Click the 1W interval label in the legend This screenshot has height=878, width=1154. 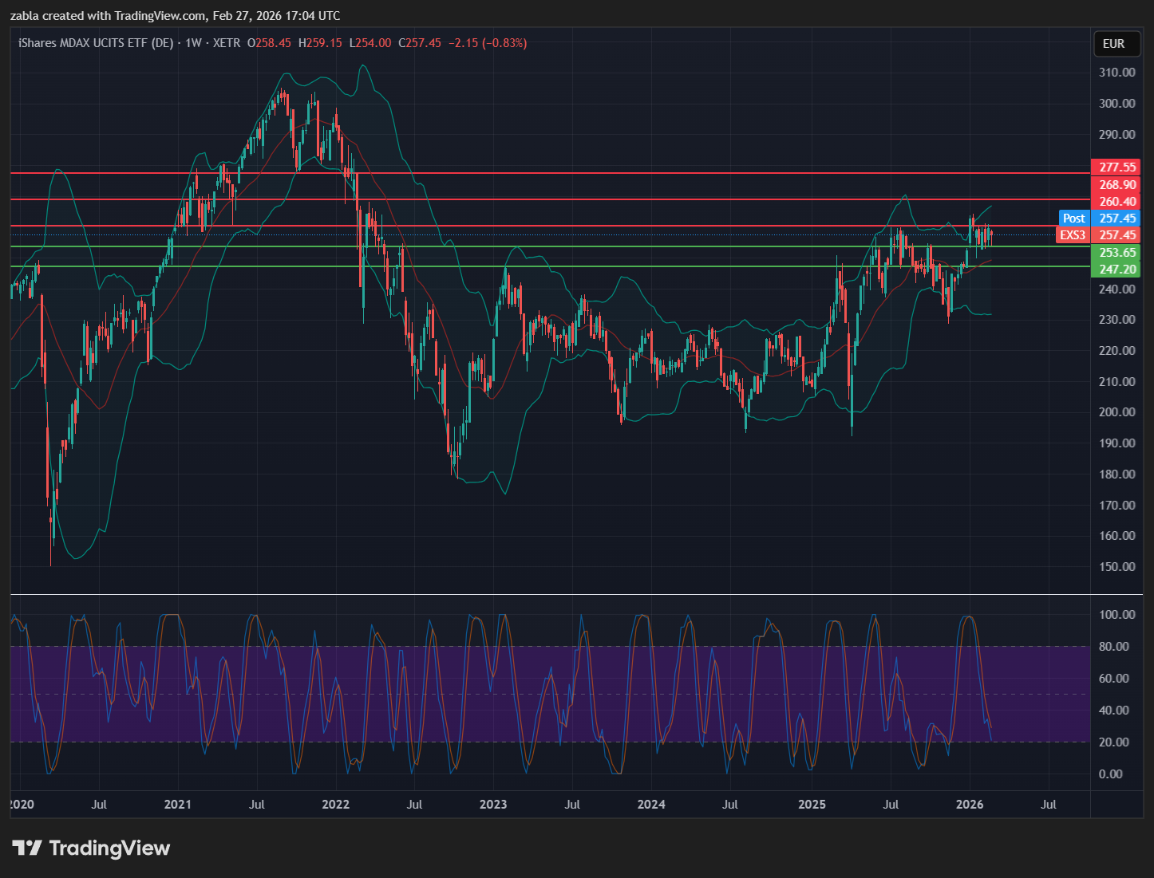[x=193, y=43]
